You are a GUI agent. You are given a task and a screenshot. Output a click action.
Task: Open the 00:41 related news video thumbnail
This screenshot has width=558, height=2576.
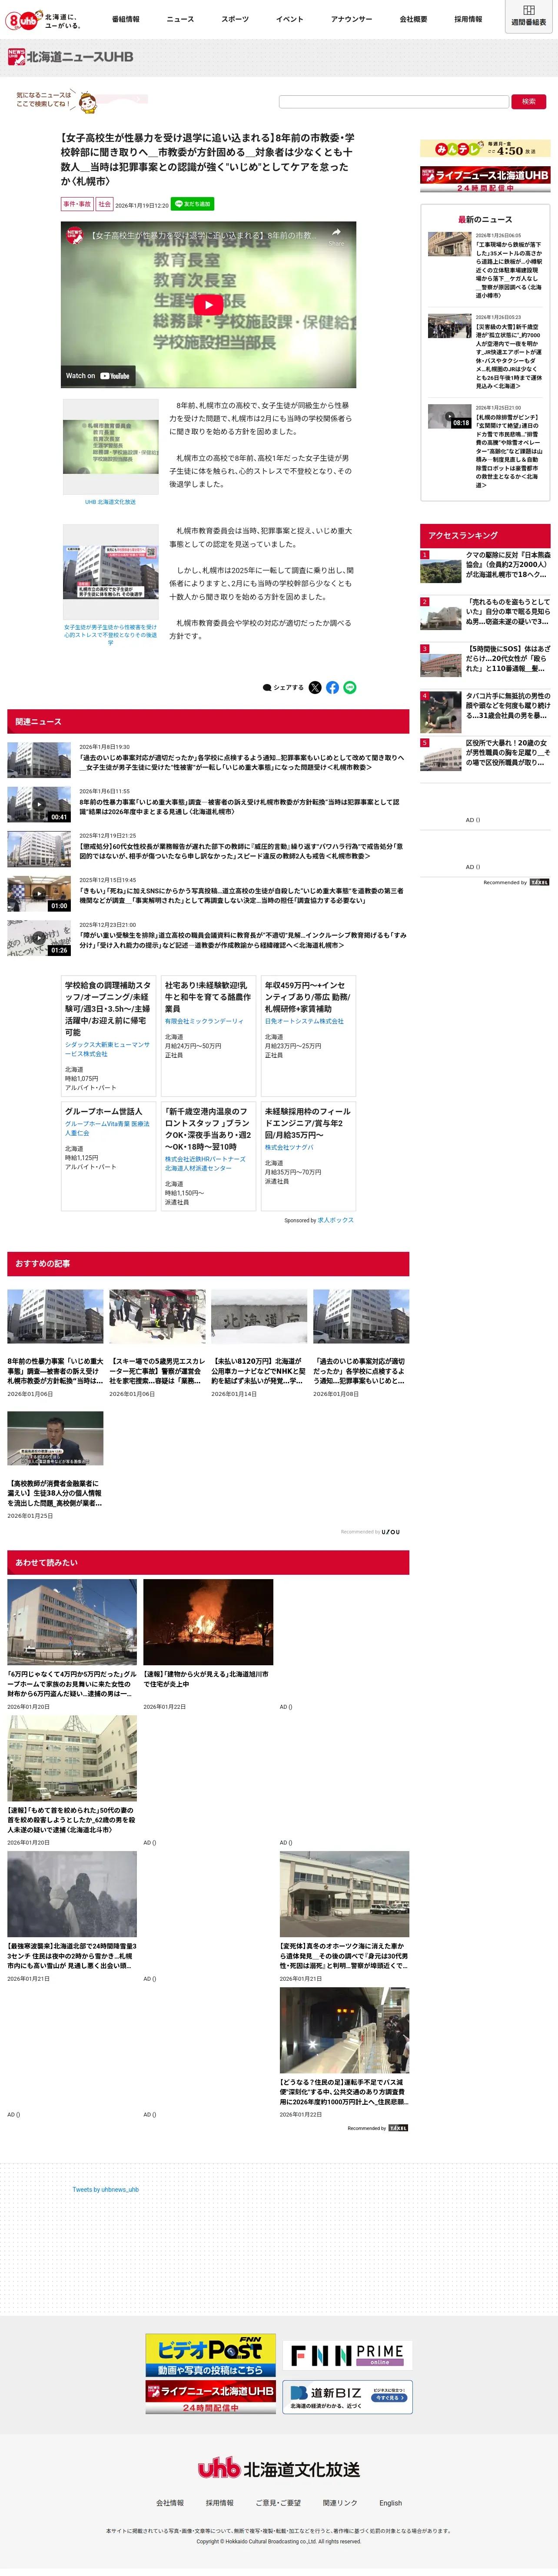click(x=39, y=804)
